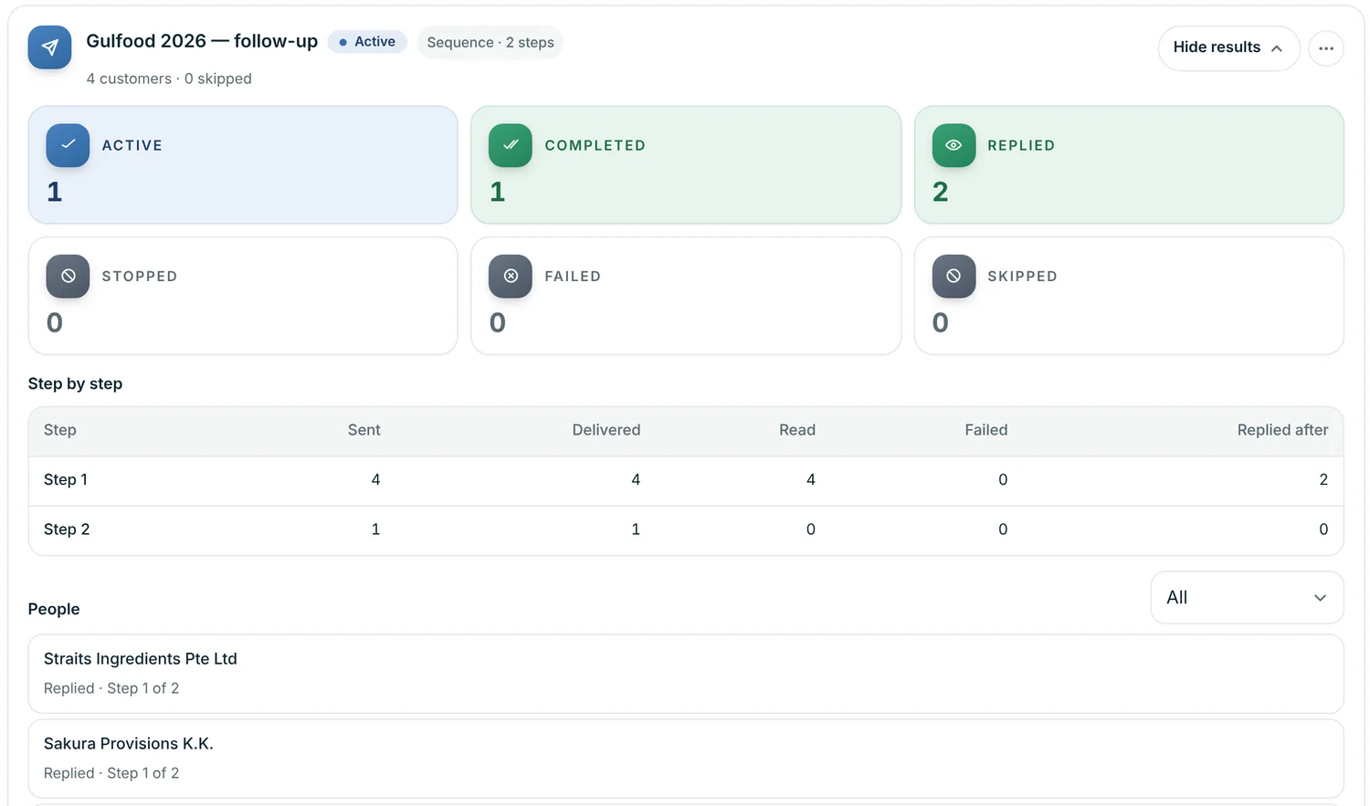Filter by the Completed status card
The width and height of the screenshot is (1370, 806).
tap(686, 165)
